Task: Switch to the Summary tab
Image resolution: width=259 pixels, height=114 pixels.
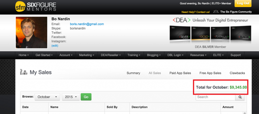Action: tap(133, 73)
